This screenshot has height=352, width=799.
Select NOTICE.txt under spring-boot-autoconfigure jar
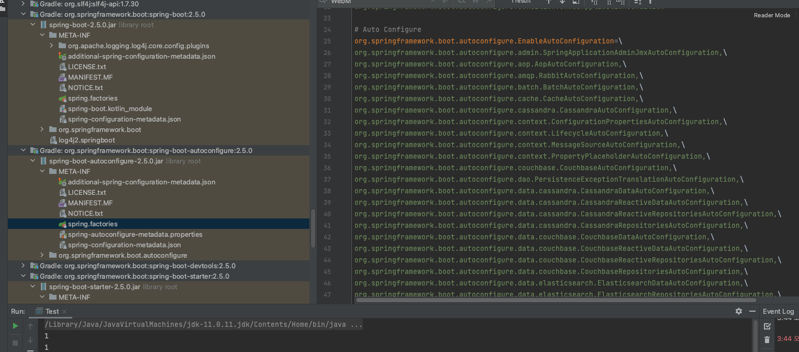85,213
